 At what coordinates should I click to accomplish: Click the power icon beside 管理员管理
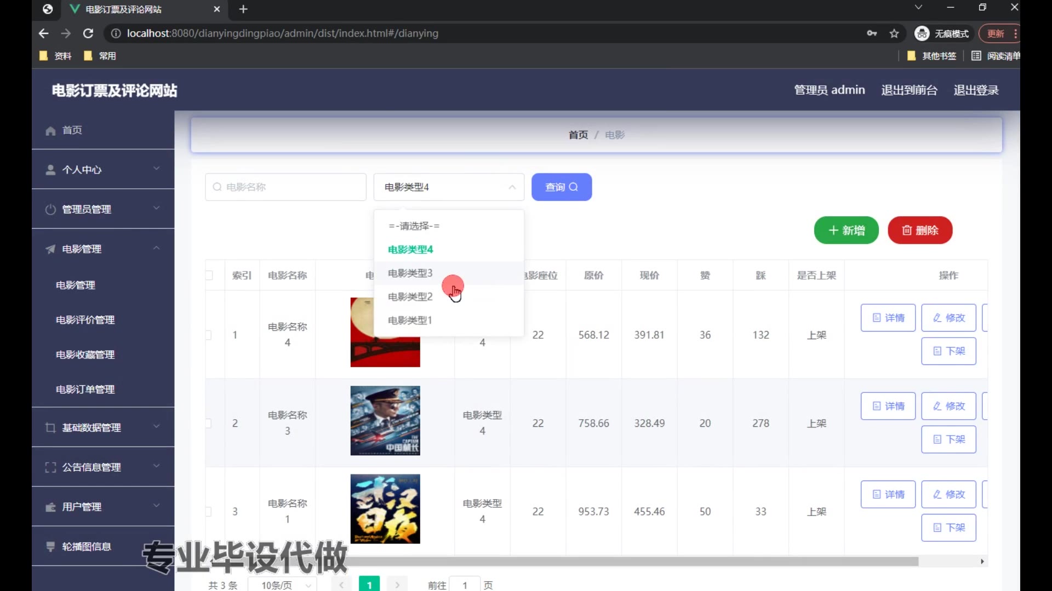pos(50,210)
